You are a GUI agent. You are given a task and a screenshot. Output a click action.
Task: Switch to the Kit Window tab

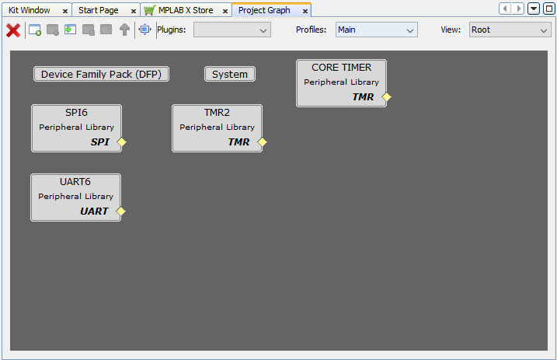pyautogui.click(x=30, y=10)
